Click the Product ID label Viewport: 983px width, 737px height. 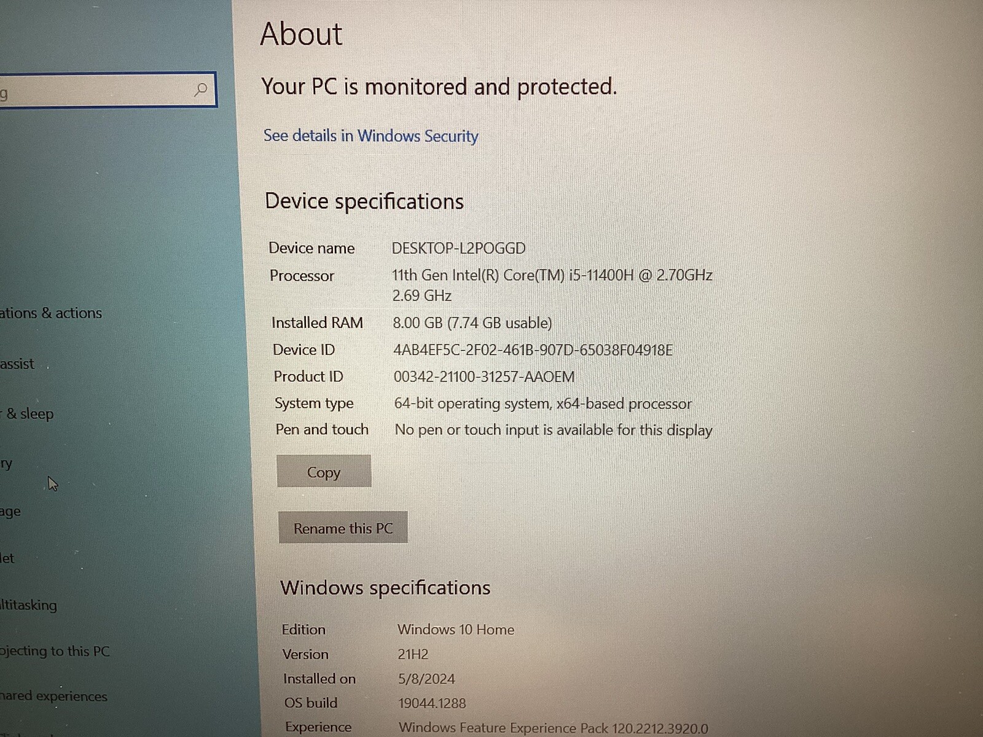pos(308,376)
